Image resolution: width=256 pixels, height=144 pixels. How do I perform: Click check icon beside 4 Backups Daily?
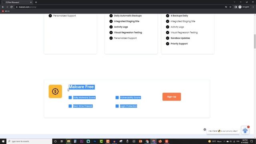(x=168, y=16)
